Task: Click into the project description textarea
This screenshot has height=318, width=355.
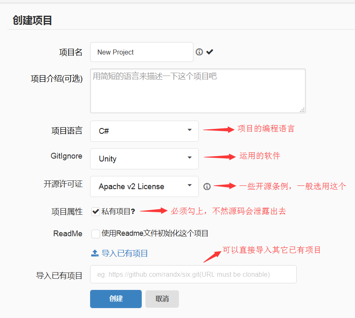Action: tap(198, 91)
